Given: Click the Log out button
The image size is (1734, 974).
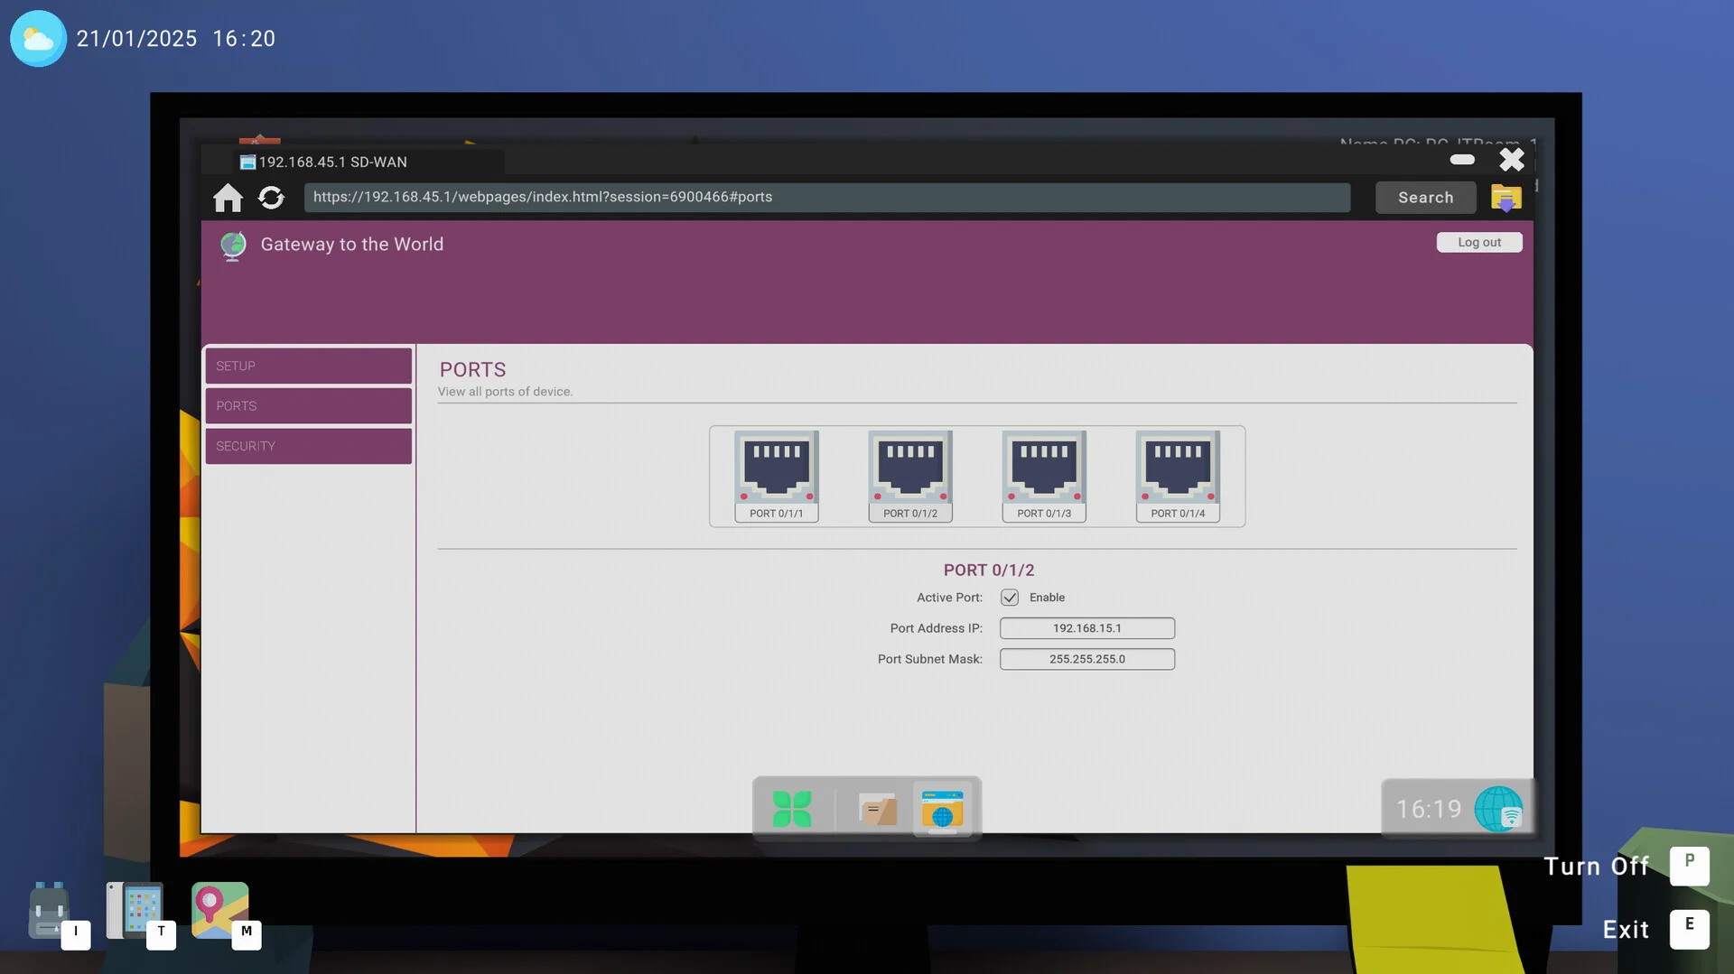Looking at the screenshot, I should (x=1478, y=242).
